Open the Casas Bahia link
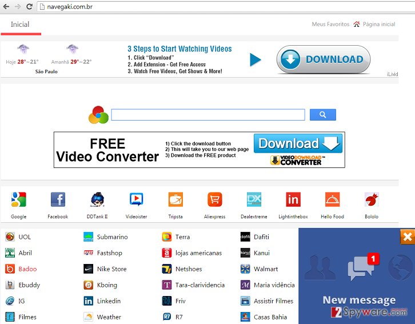 [x=270, y=317]
